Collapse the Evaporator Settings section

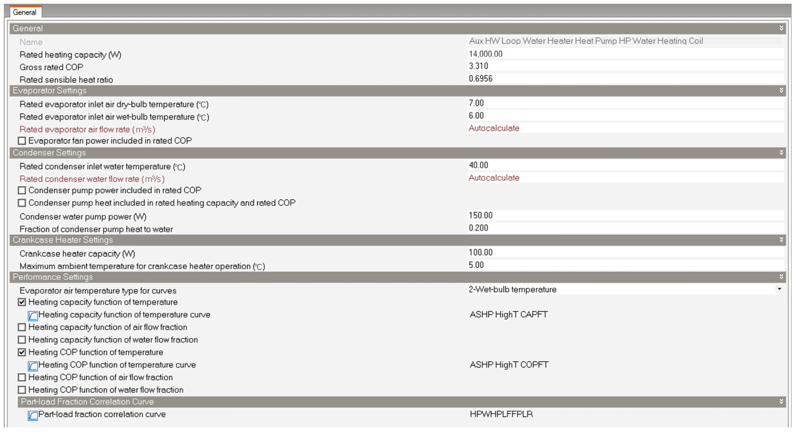(x=781, y=90)
